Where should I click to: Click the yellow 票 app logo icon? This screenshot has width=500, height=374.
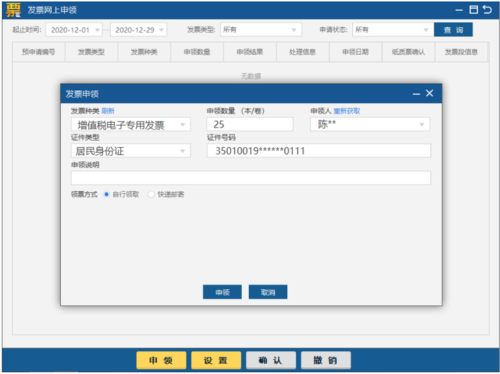(13, 10)
